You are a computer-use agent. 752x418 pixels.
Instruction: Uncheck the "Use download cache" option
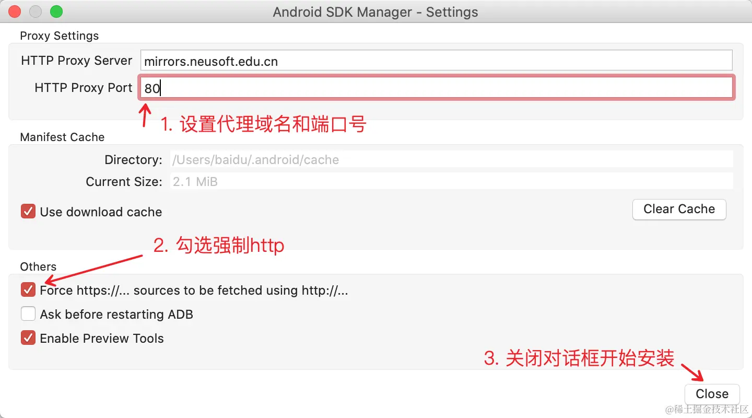[x=28, y=211]
